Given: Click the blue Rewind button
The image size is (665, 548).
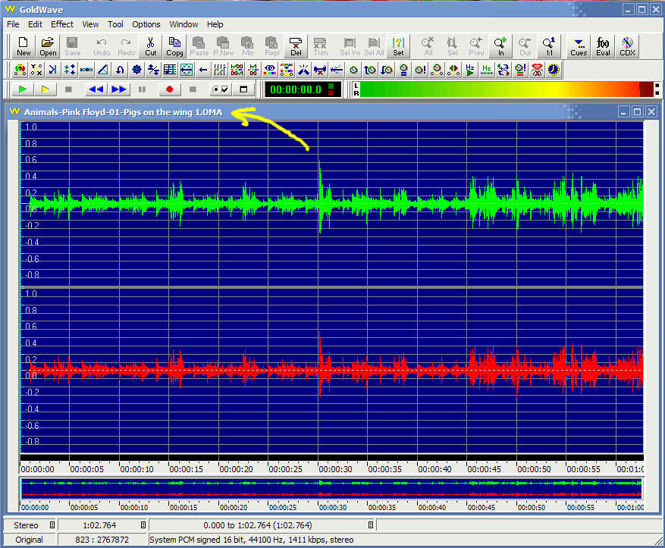Looking at the screenshot, I should tap(96, 89).
